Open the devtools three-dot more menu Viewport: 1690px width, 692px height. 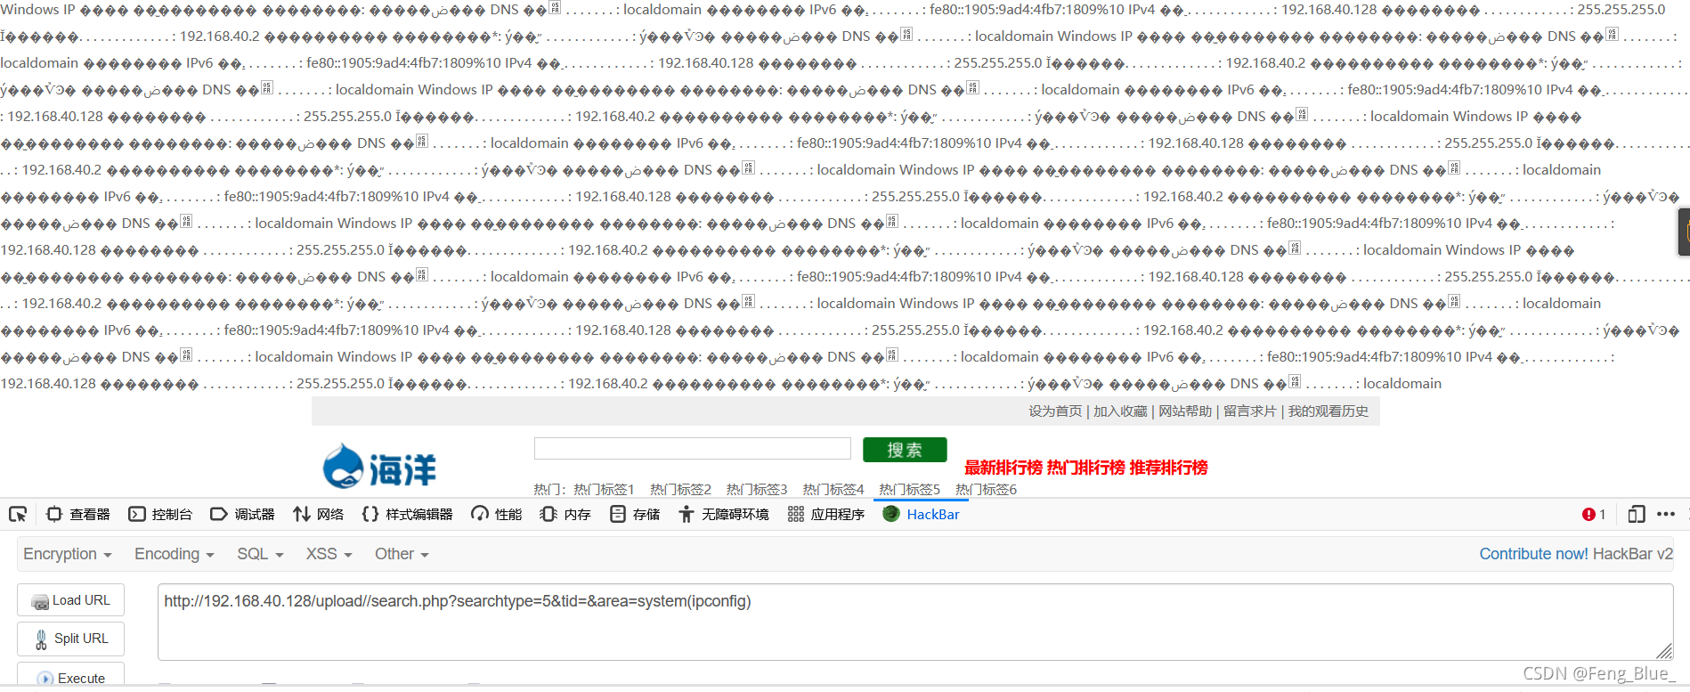[1666, 514]
